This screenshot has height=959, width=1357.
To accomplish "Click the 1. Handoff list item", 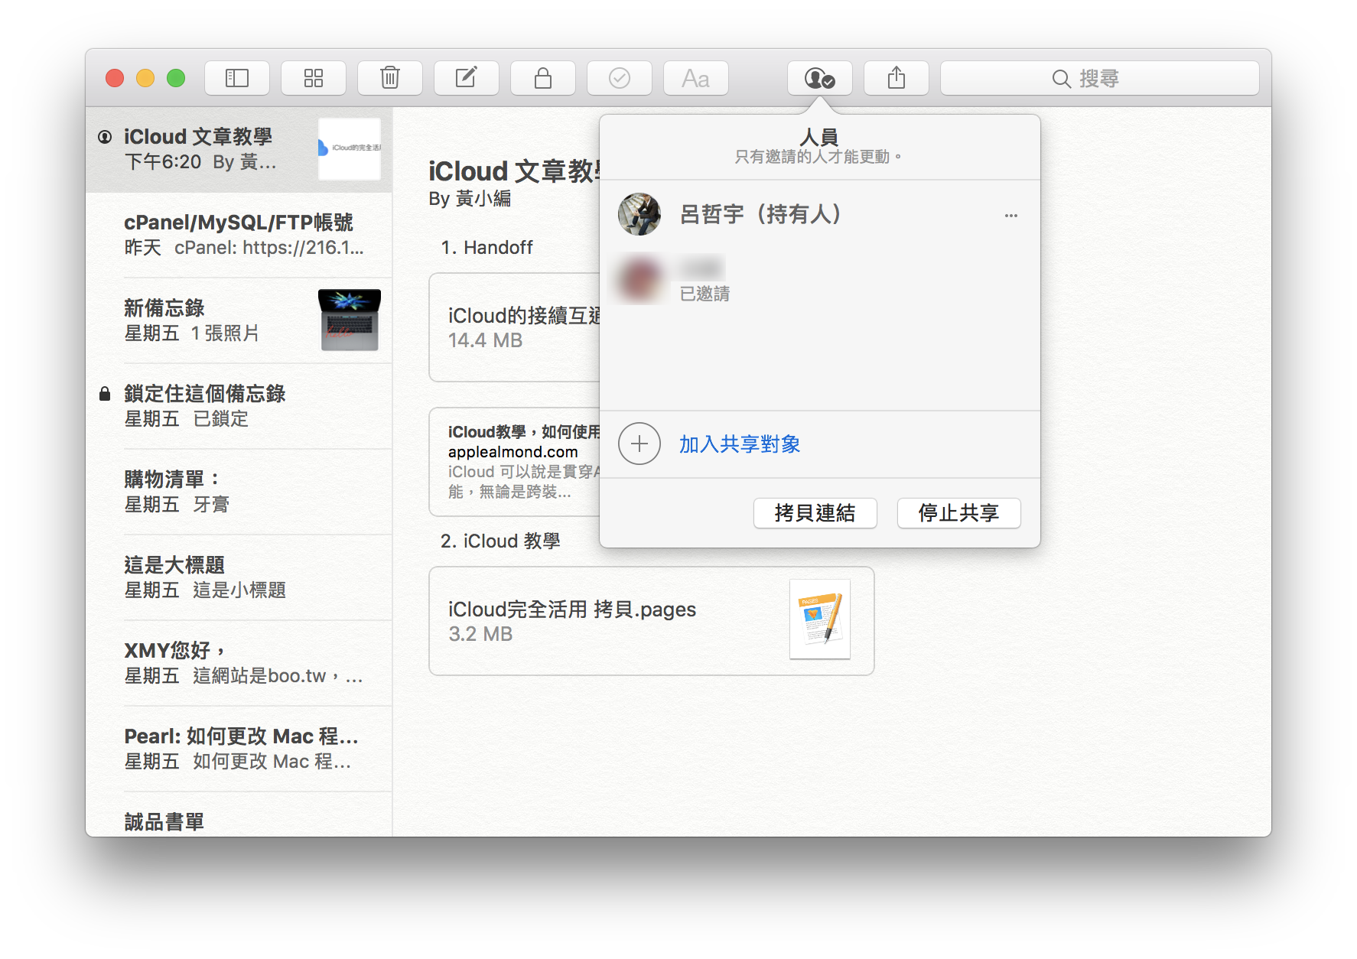I will tap(487, 248).
